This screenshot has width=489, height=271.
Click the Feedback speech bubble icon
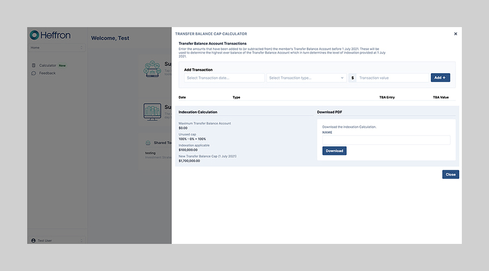coord(34,73)
